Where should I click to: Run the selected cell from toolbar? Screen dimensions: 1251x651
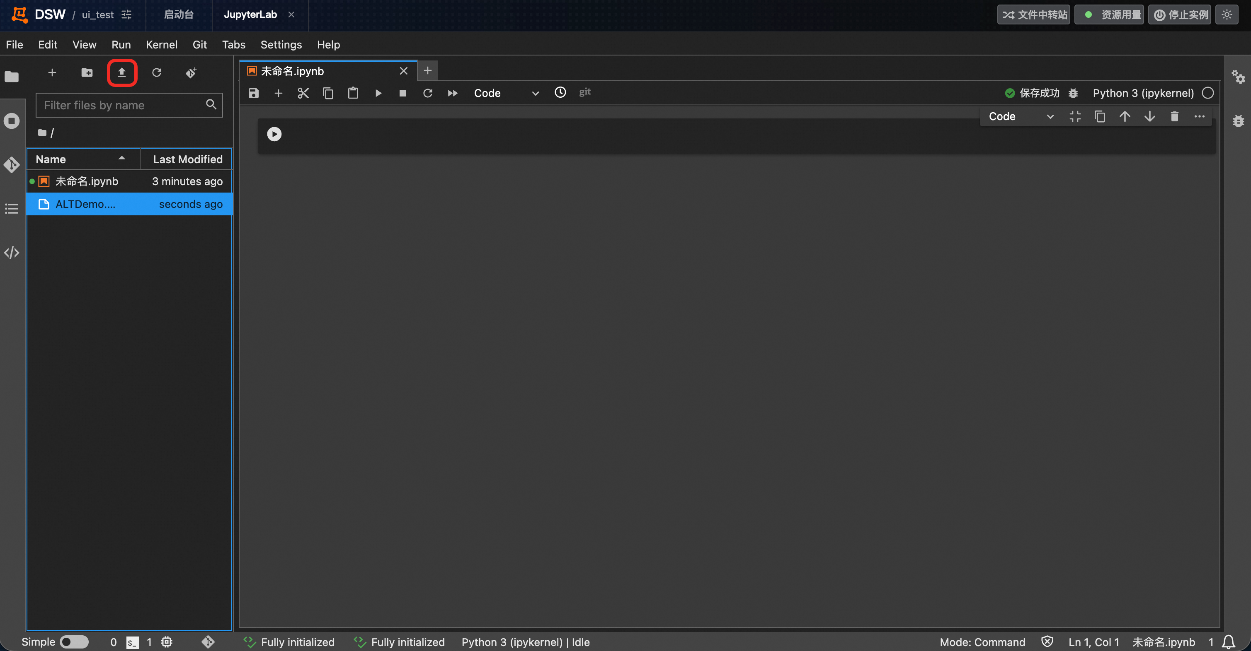[378, 93]
